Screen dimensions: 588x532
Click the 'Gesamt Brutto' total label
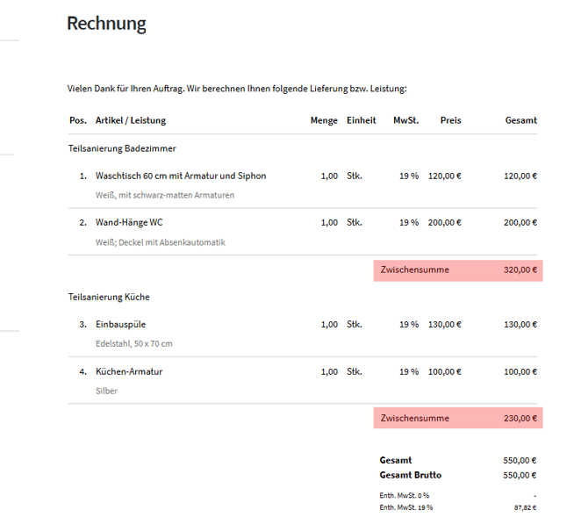click(x=410, y=475)
